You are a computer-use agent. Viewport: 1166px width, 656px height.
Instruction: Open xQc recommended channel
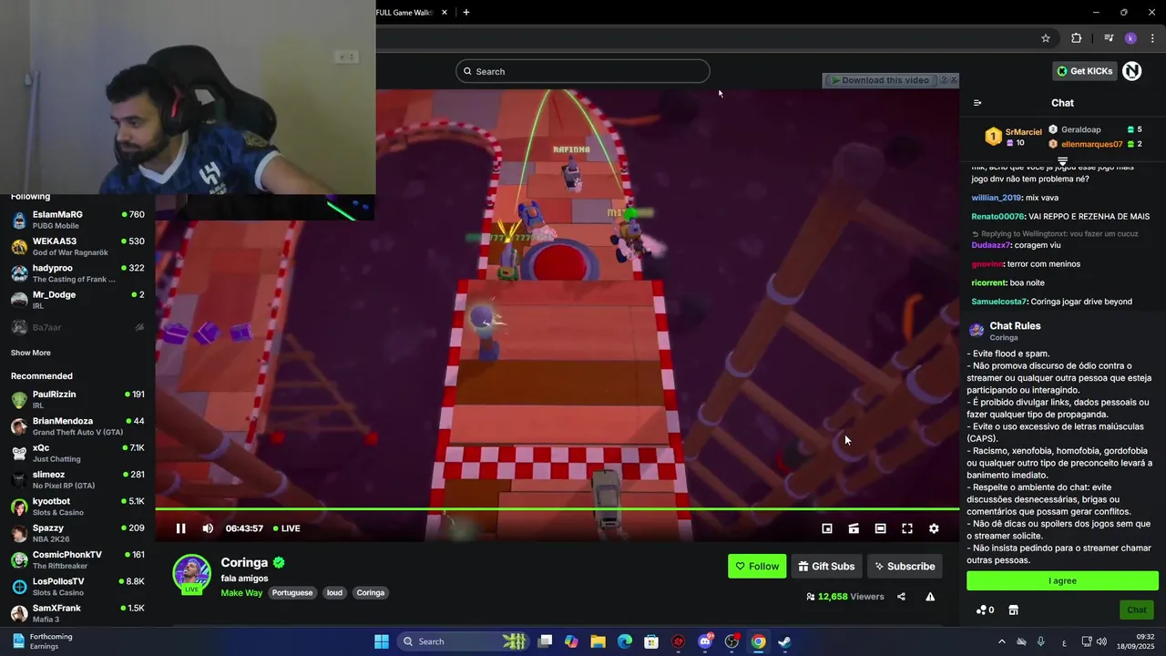point(77,453)
